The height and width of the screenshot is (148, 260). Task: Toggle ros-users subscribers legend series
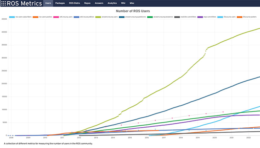(x=21, y=16)
